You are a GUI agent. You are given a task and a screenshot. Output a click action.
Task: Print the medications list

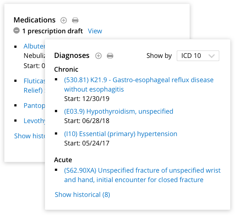(x=75, y=20)
